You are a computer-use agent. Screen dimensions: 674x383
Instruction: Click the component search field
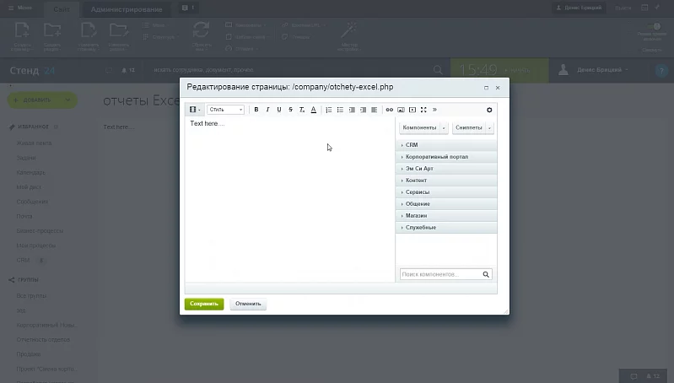pos(439,274)
